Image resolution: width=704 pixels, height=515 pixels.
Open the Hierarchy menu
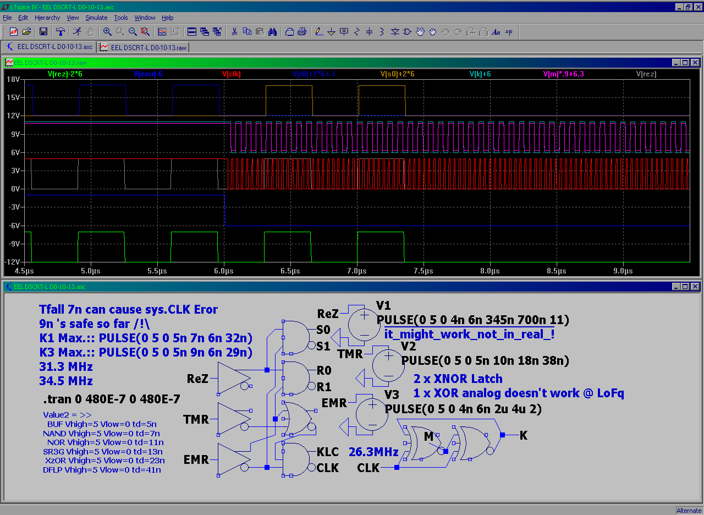[x=47, y=18]
